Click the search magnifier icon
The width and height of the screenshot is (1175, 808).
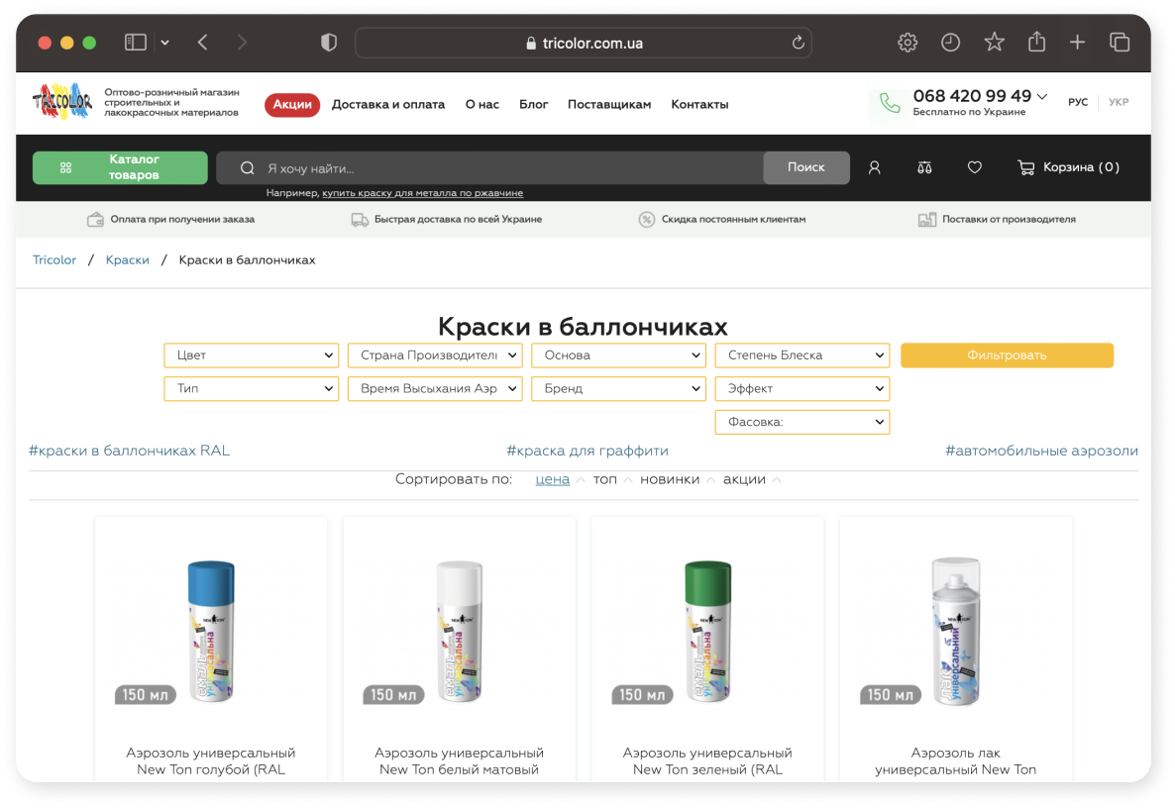pos(248,167)
